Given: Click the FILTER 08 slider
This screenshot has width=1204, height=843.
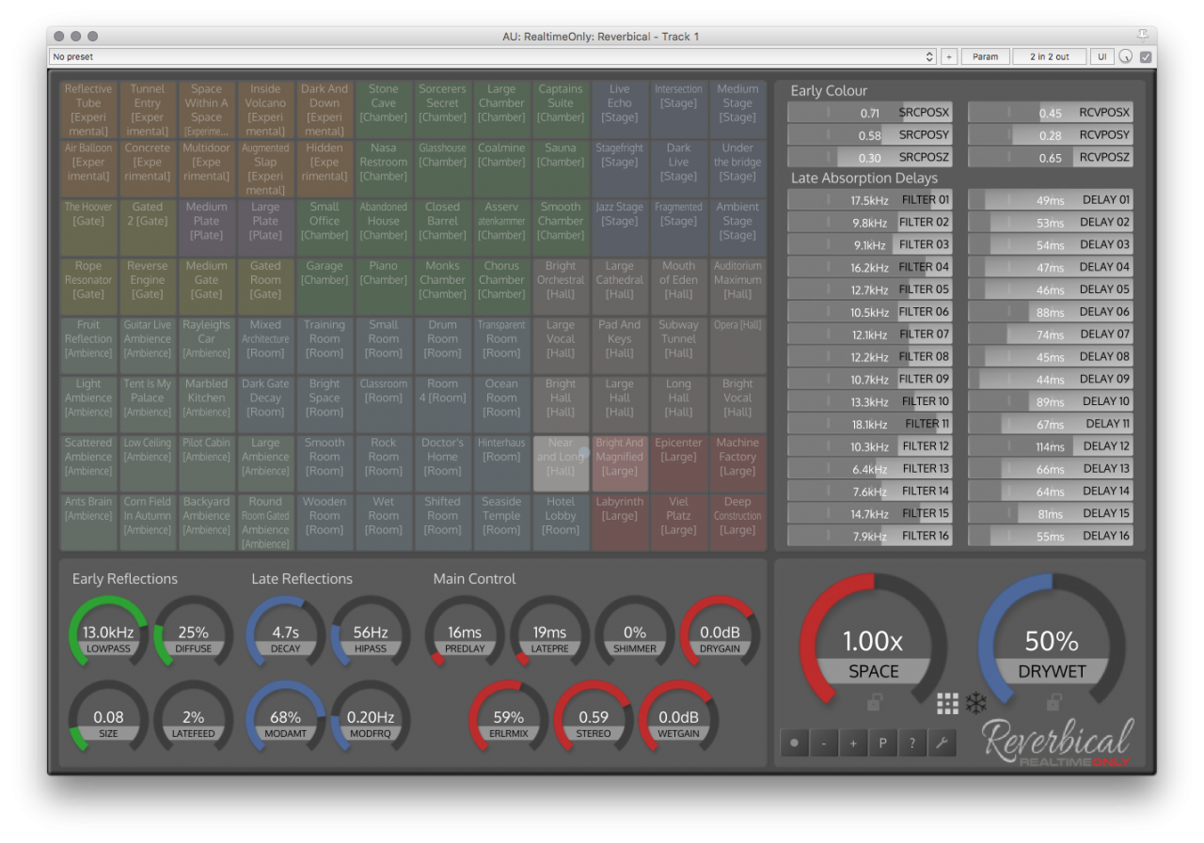Looking at the screenshot, I should pyautogui.click(x=870, y=357).
